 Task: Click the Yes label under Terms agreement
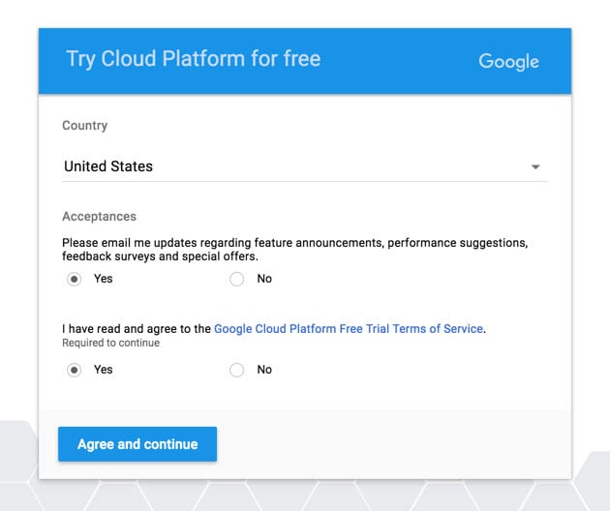(x=103, y=370)
